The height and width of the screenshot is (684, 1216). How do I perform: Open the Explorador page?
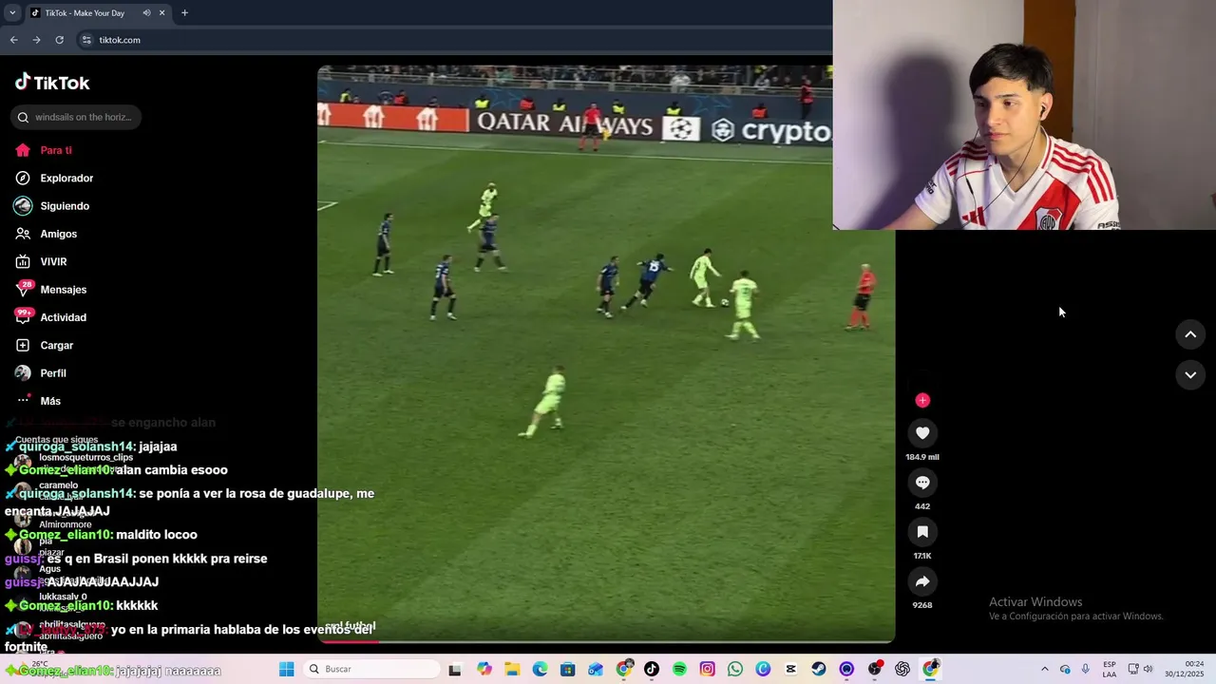[54, 178]
